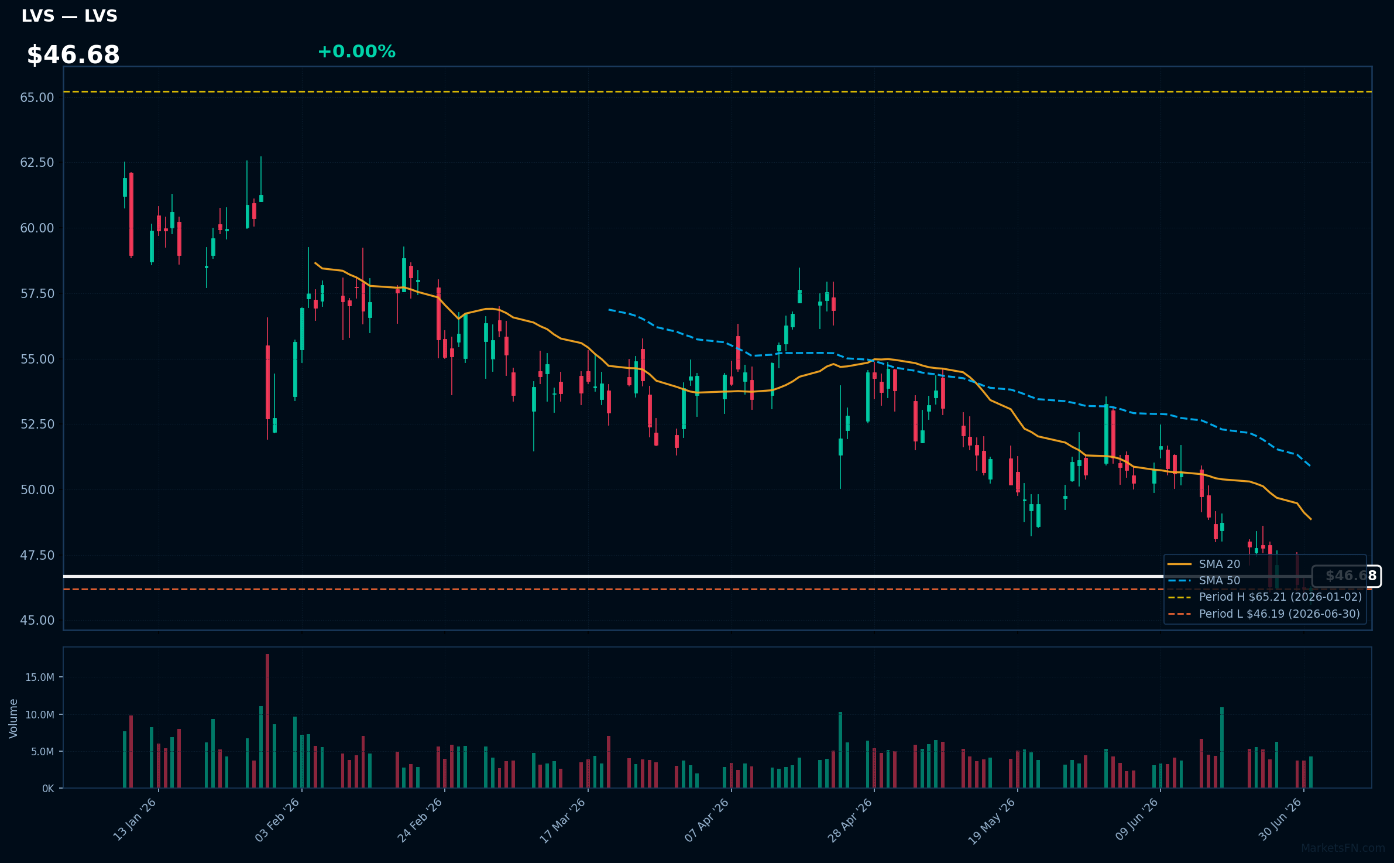
Task: Click the "13 Jan '26" date label
Action: (x=135, y=820)
